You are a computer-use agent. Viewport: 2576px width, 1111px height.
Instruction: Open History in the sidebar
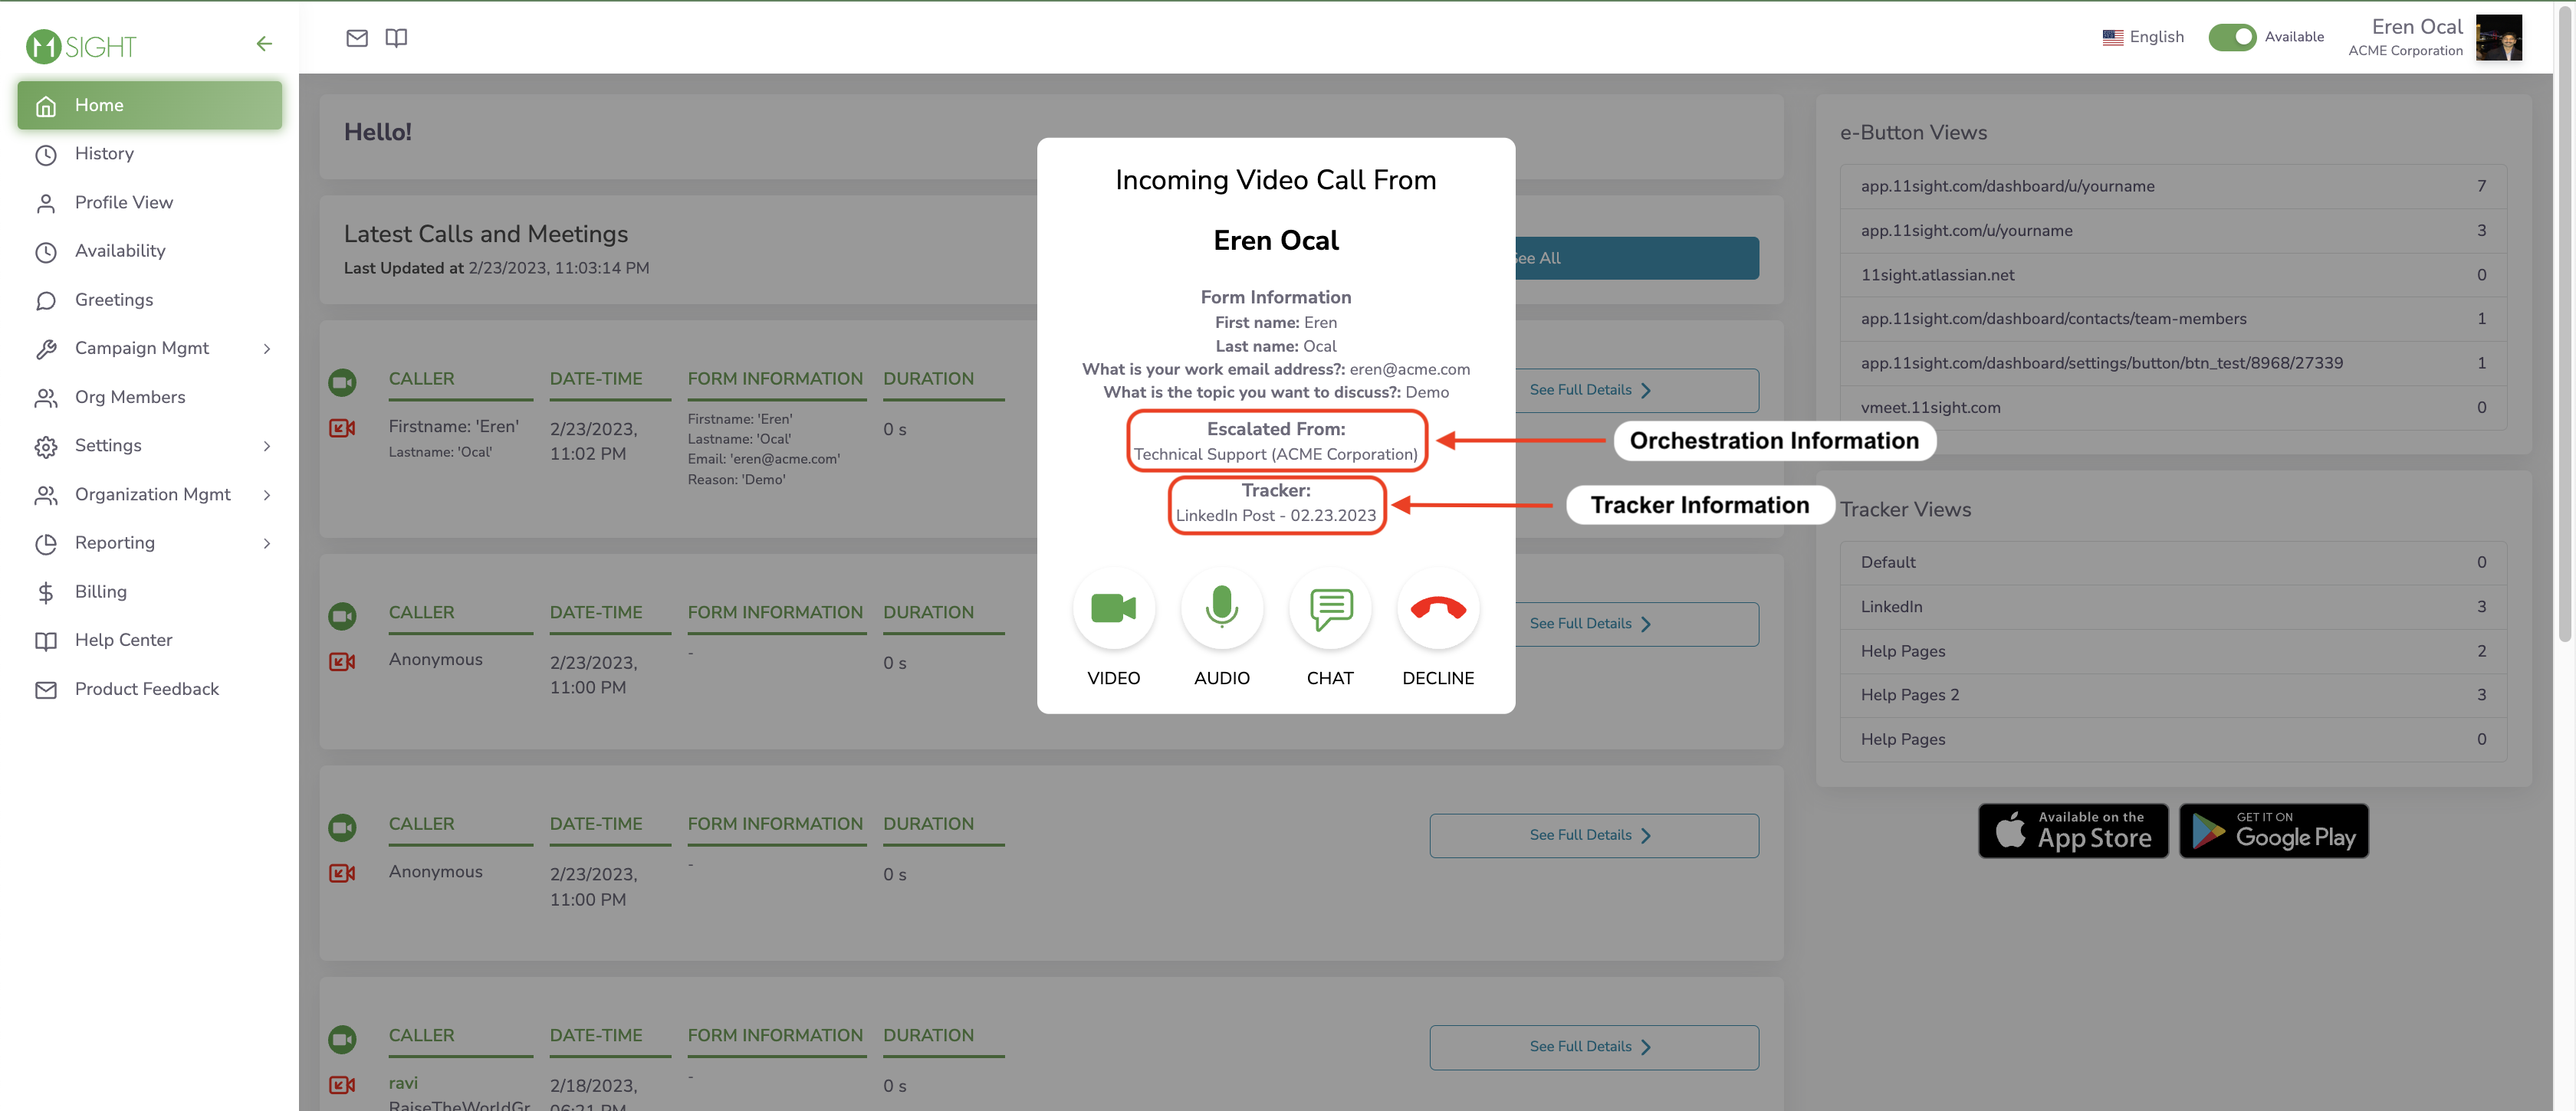[x=149, y=154]
